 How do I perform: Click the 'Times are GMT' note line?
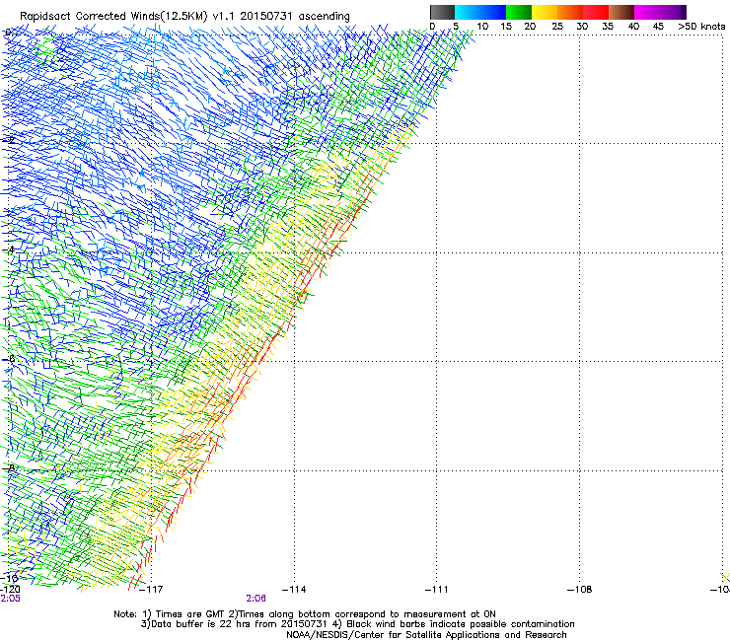pyautogui.click(x=305, y=614)
